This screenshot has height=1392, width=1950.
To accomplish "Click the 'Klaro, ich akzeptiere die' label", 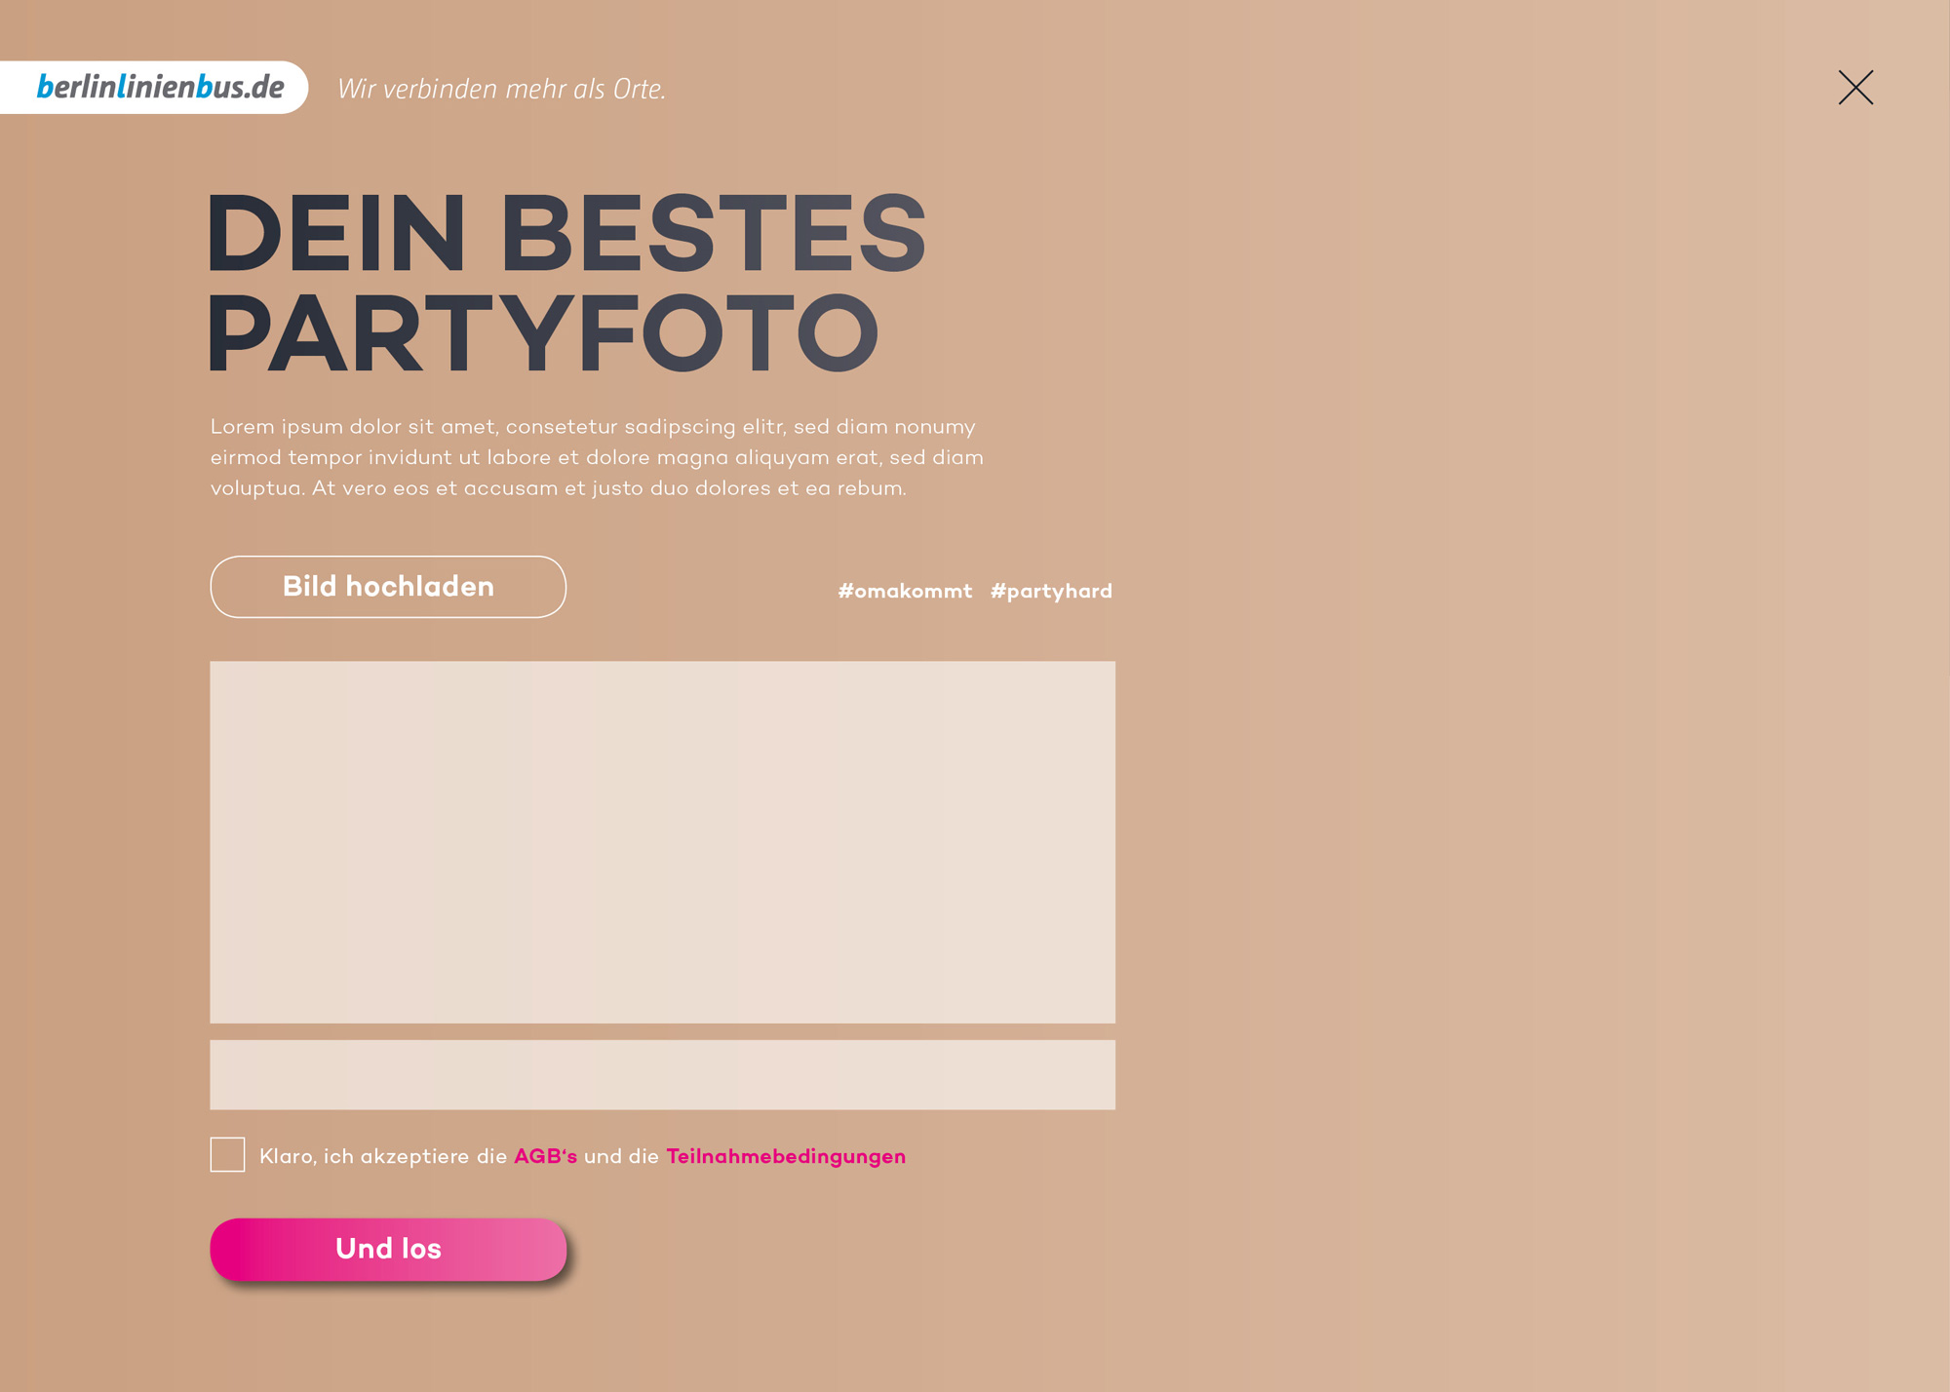I will click(x=383, y=1157).
